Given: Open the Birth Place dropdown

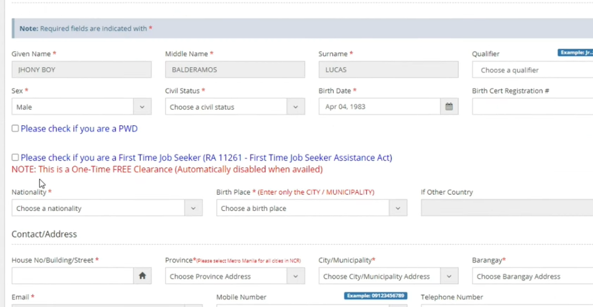Looking at the screenshot, I should tap(312, 208).
